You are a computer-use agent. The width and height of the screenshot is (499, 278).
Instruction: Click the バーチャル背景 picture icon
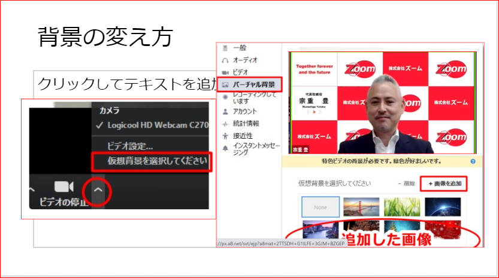[x=225, y=85]
